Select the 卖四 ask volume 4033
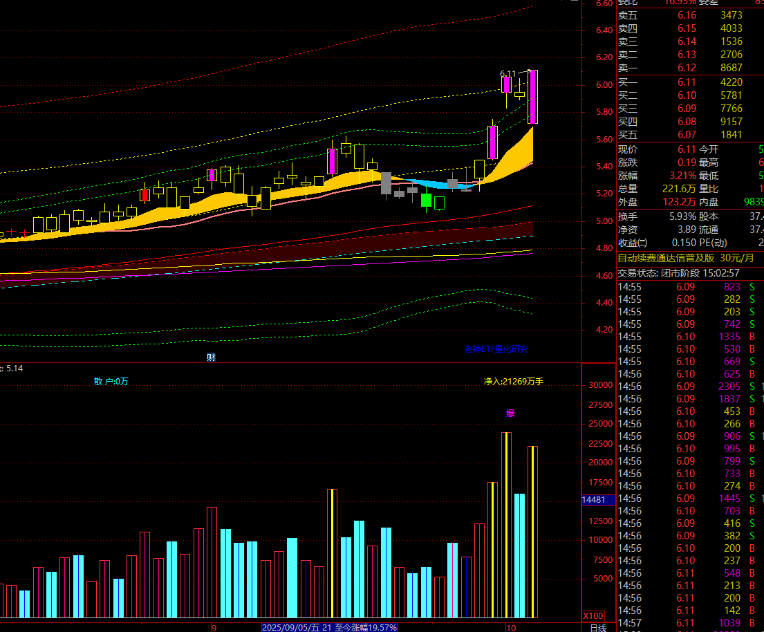 tap(732, 28)
